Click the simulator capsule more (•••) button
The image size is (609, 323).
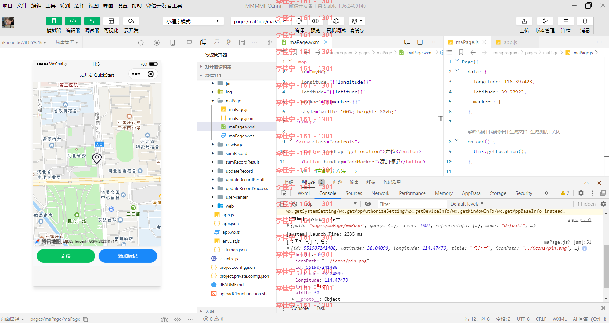pyautogui.click(x=136, y=74)
